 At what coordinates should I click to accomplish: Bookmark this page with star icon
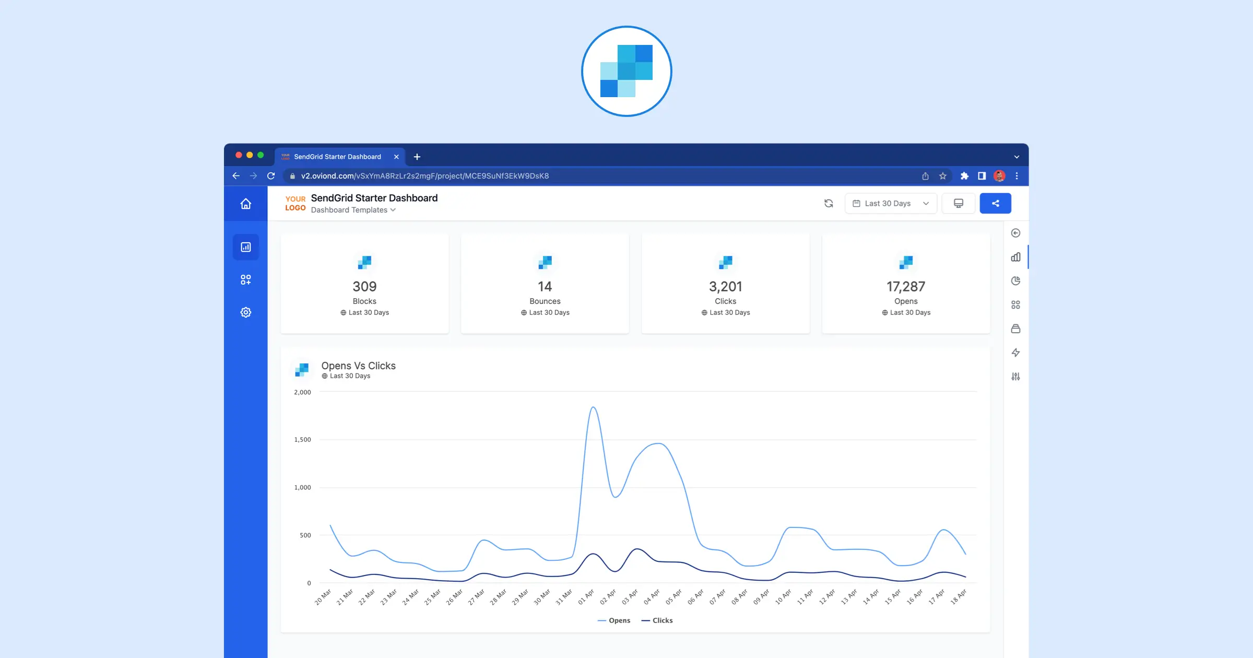(x=943, y=176)
